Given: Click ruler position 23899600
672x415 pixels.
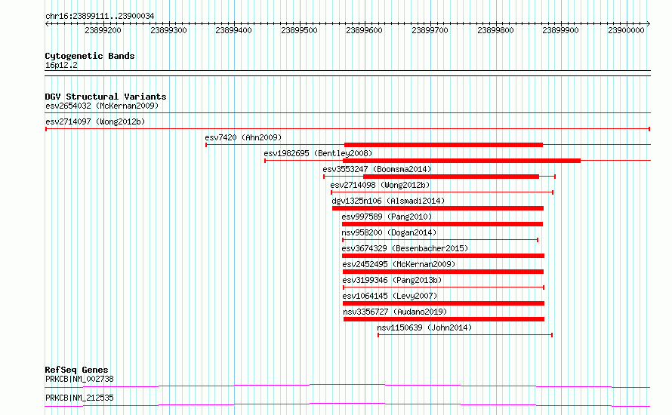Looking at the screenshot, I should pyautogui.click(x=364, y=30).
